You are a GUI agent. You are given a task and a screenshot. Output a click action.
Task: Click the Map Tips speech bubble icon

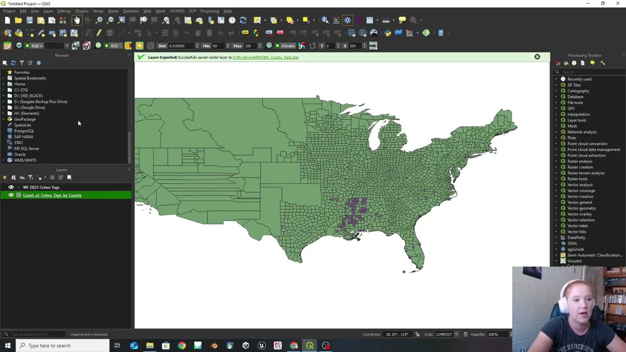coord(402,20)
